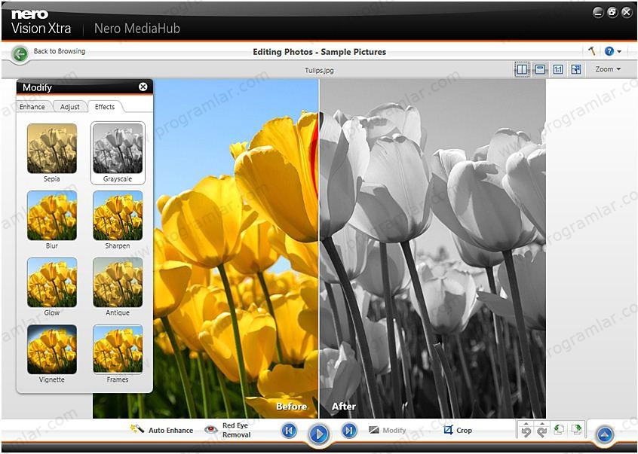Toggle the side-by-side before/after compare view

coord(522,69)
